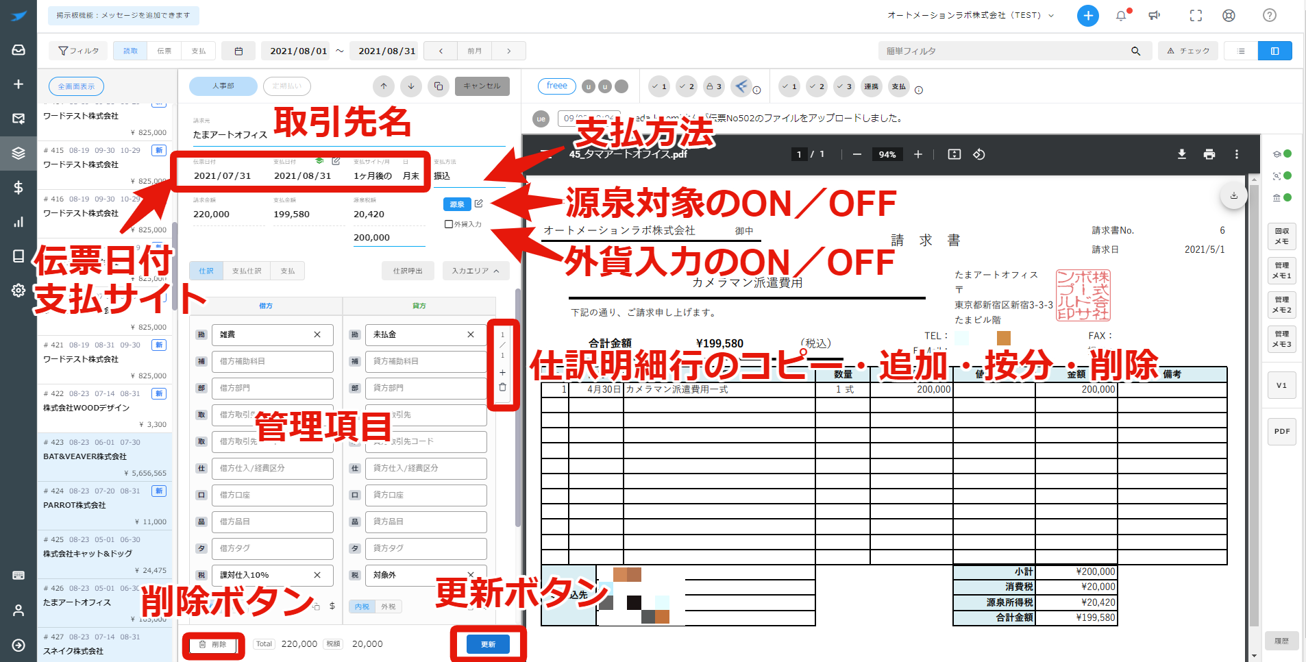Select the 伝票 tab in top filter bar
Screen dimensions: 1306x662
click(164, 51)
